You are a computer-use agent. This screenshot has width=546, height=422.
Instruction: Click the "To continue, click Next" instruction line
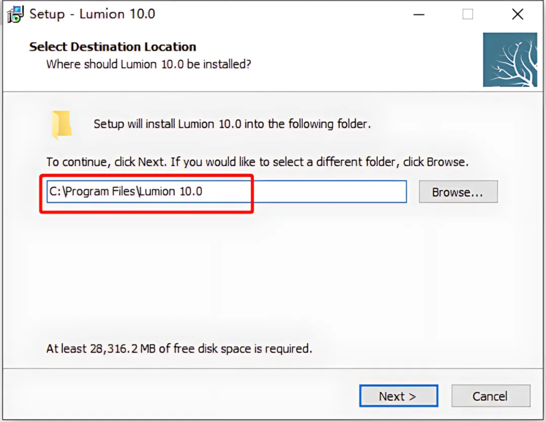click(x=257, y=162)
